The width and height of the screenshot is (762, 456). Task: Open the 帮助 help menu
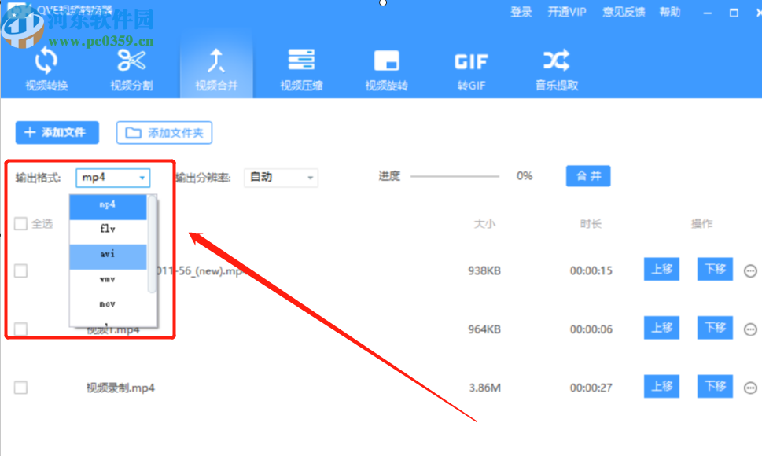click(669, 12)
